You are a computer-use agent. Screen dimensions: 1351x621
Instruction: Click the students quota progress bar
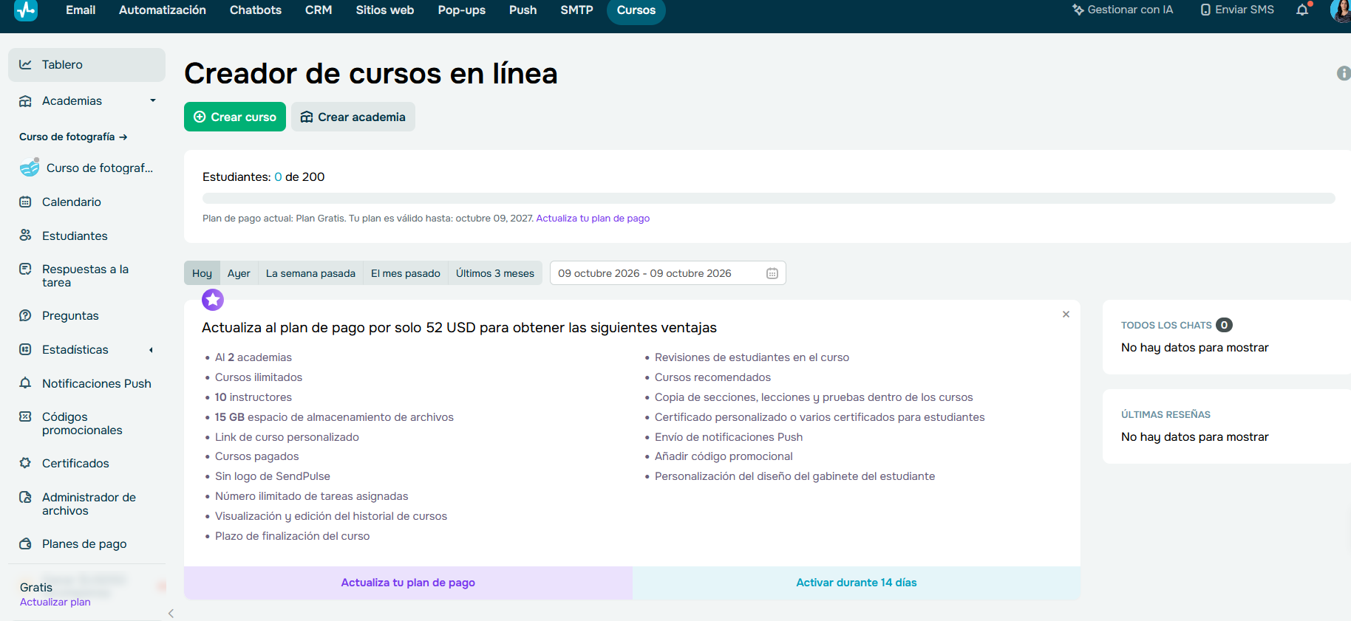coord(769,198)
